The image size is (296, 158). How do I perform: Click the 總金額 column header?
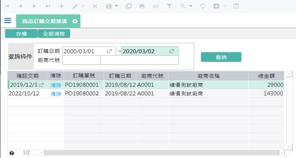point(266,76)
